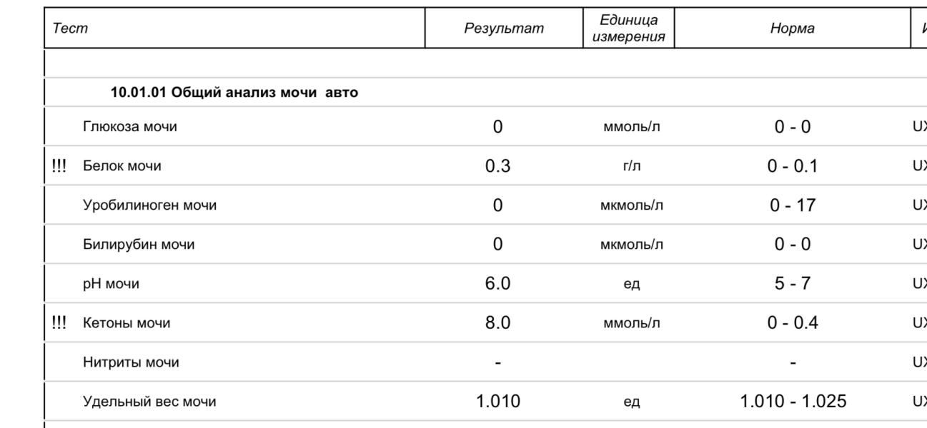
Task: Select the Кетоны мочи result 8.0
Action: click(498, 323)
